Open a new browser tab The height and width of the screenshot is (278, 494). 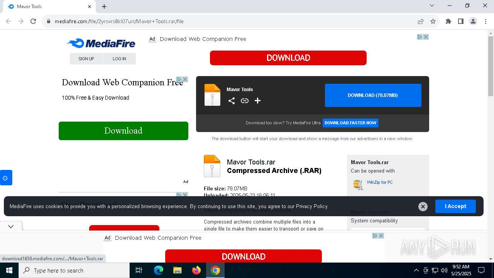(x=104, y=7)
